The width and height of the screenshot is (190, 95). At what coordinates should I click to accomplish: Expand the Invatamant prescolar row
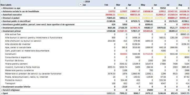pyautogui.click(x=2, y=28)
